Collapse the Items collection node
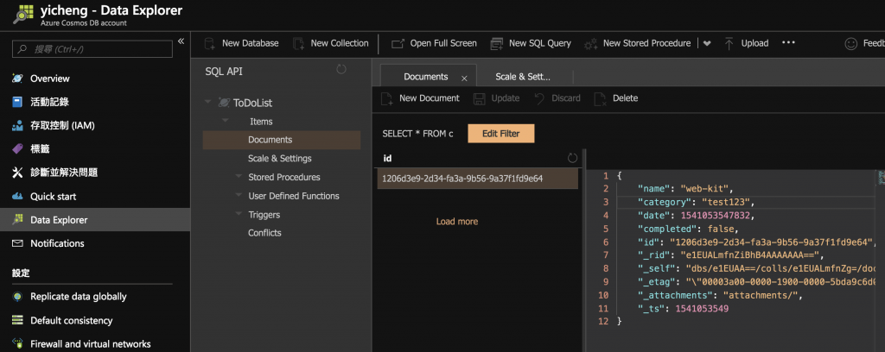The image size is (885, 352). (x=226, y=121)
